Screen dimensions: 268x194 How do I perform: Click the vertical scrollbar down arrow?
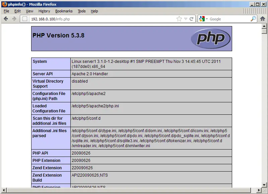coord(264,185)
